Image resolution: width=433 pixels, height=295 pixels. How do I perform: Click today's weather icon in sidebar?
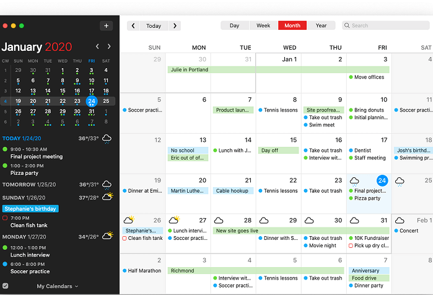click(107, 139)
